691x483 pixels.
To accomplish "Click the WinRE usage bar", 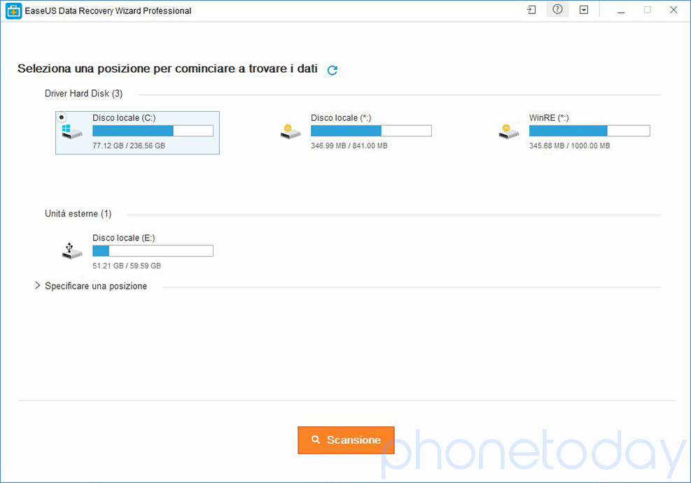I will [589, 131].
